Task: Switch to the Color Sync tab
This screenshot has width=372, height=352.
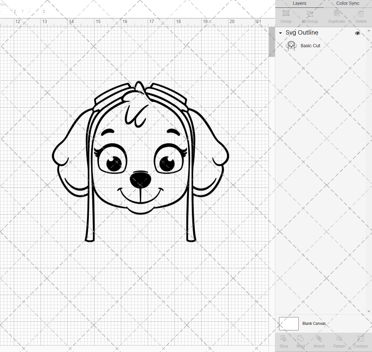Action: (x=347, y=3)
